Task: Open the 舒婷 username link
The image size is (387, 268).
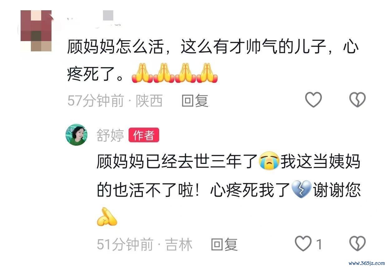Action: 110,135
